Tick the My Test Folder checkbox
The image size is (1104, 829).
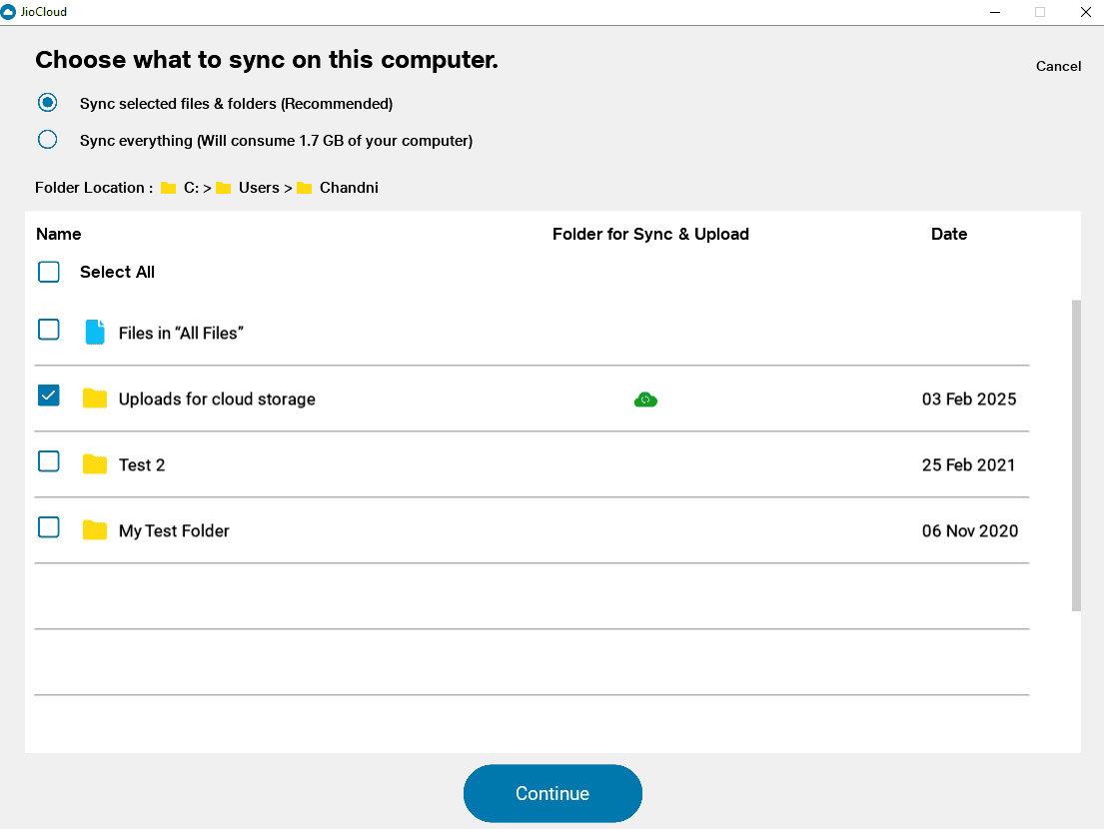coord(49,527)
